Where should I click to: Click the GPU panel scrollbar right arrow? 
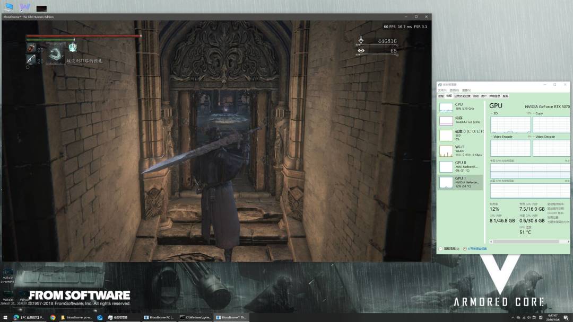(568, 241)
